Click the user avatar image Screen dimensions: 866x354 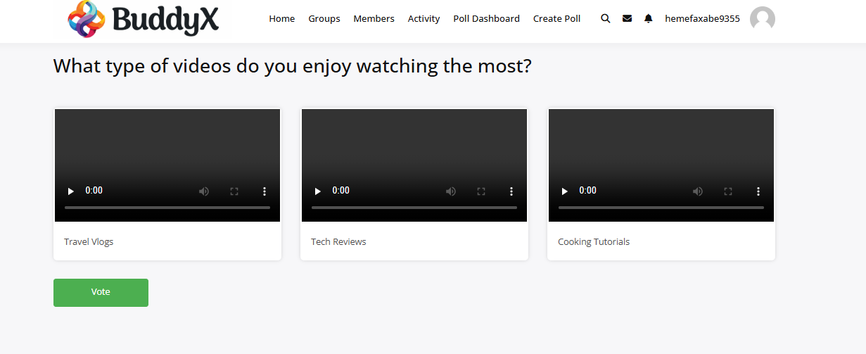(x=762, y=19)
